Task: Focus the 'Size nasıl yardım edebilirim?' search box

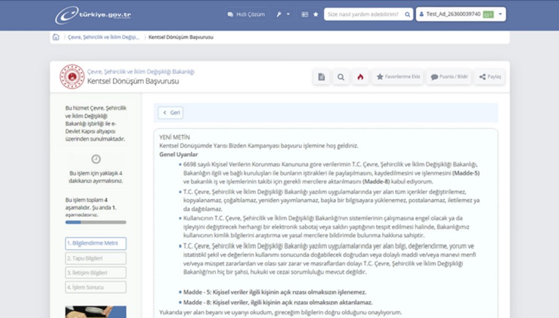Action: click(x=363, y=15)
